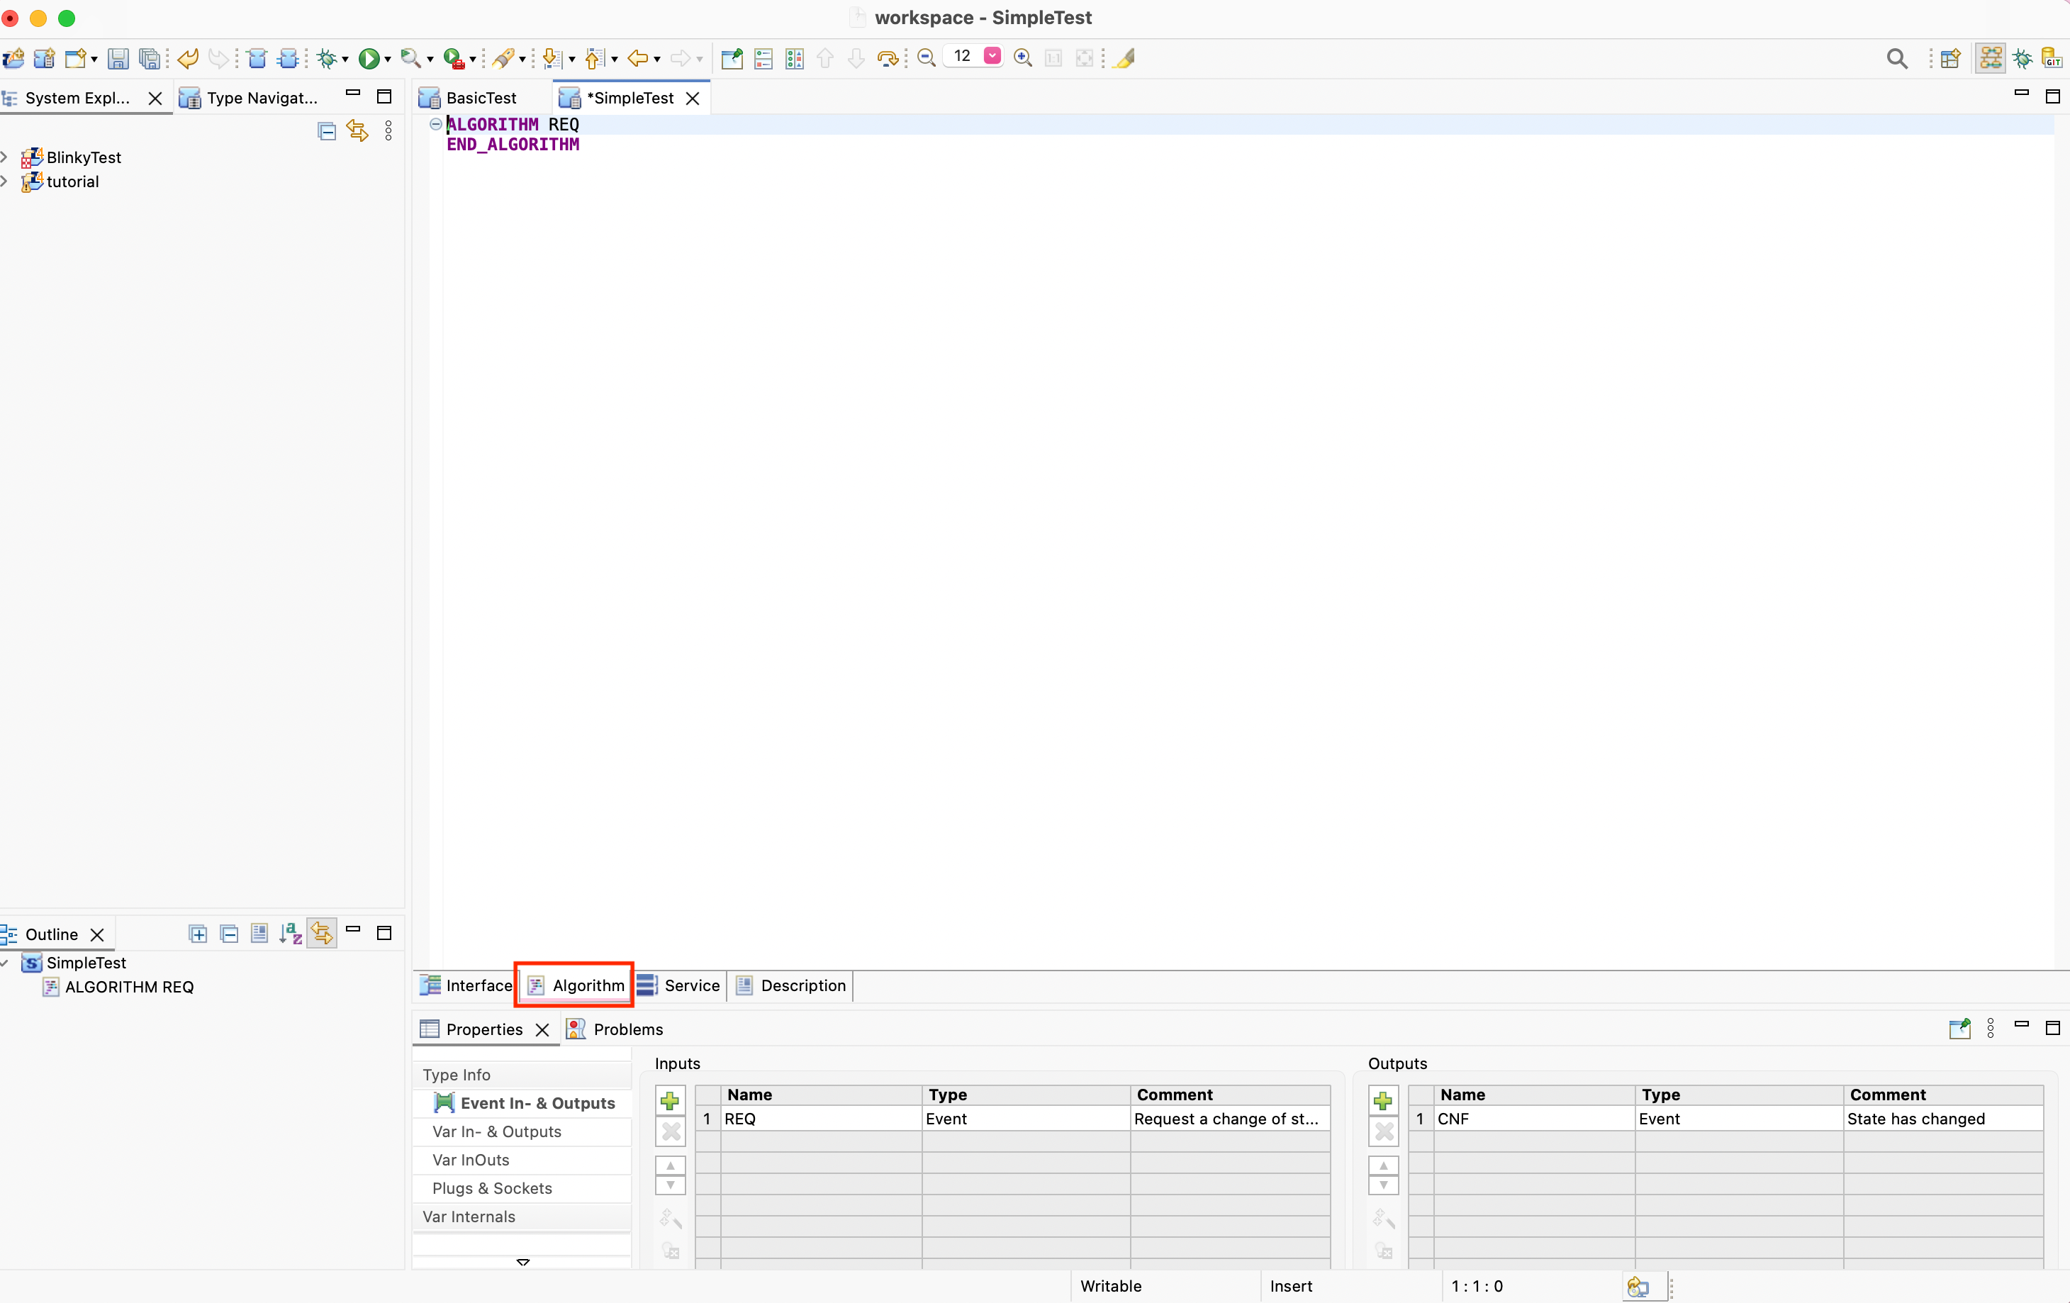Image resolution: width=2070 pixels, height=1303 pixels.
Task: Open the Run button dropdown arrow
Action: (x=388, y=60)
